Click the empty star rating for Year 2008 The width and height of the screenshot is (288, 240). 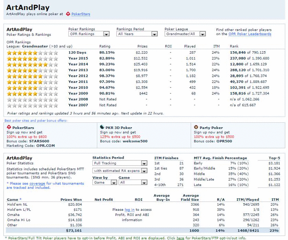click(32, 100)
